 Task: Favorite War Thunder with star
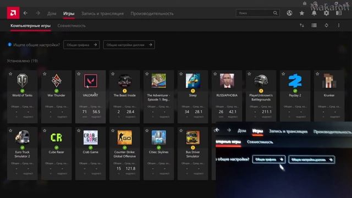pos(45,74)
